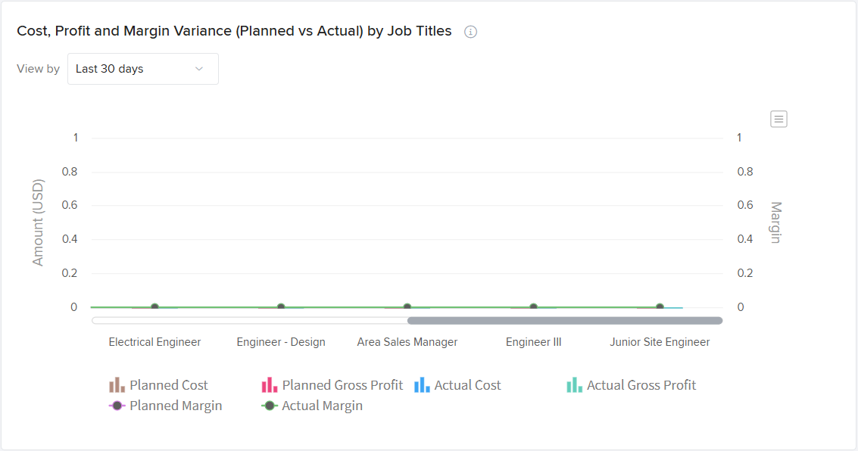Click the Planned Gross Profit legend icon
Screen dimensions: 858x451
click(x=270, y=385)
